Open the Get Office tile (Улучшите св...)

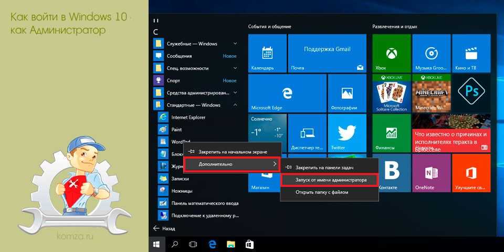(471, 173)
